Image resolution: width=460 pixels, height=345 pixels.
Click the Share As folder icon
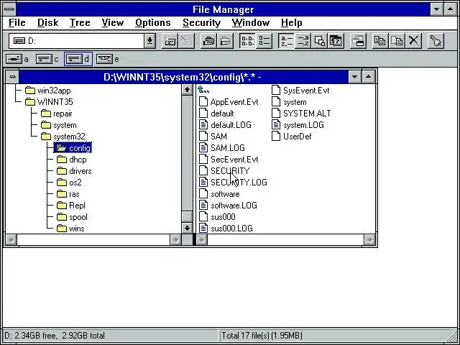click(208, 41)
